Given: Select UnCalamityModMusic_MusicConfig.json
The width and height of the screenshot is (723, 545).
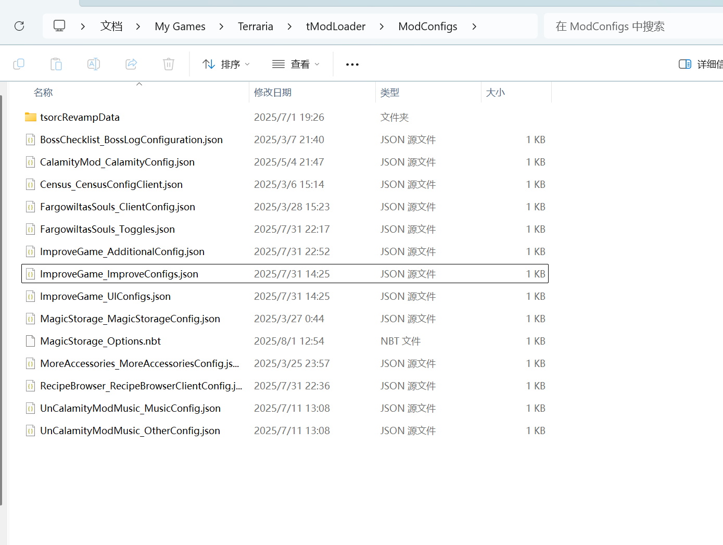Looking at the screenshot, I should pyautogui.click(x=130, y=408).
